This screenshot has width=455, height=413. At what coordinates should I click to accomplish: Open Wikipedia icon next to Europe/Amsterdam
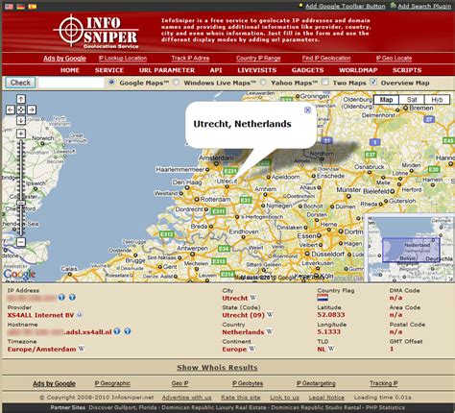(x=82, y=349)
